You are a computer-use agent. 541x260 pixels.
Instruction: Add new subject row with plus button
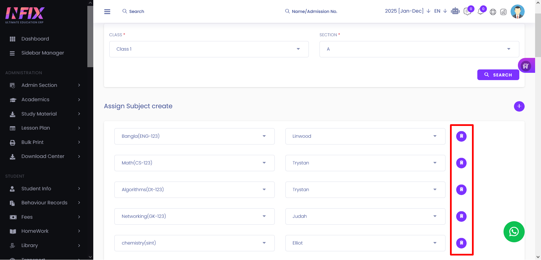pyautogui.click(x=519, y=106)
